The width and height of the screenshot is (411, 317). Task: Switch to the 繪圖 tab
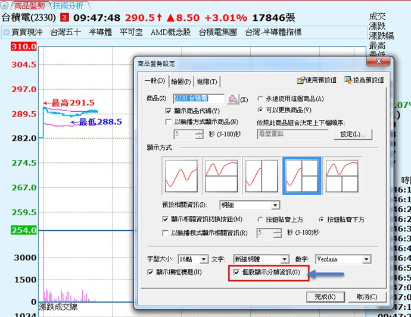[x=181, y=81]
